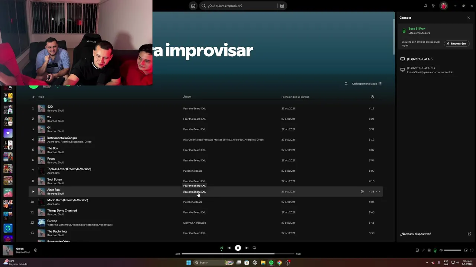Click the Fear the Beard XXL link for Alter Ego
The image size is (476, 267).
coord(194,192)
